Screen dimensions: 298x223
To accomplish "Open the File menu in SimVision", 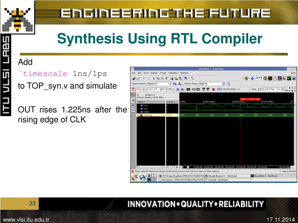I will 133,73.
